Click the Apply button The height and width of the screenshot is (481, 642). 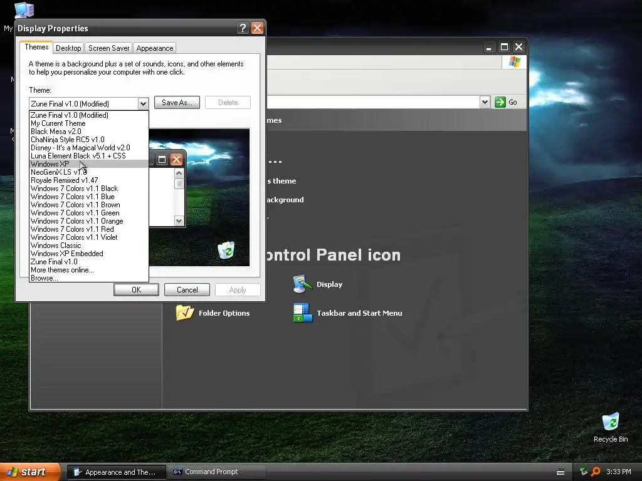coord(238,289)
